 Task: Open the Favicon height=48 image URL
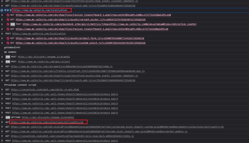coord(92,29)
